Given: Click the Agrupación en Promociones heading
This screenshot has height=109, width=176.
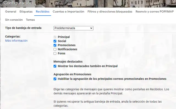Looking at the screenshot, I should pos(72,74).
